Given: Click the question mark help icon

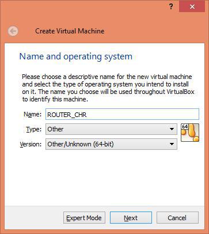Looking at the screenshot, I should (171, 7).
